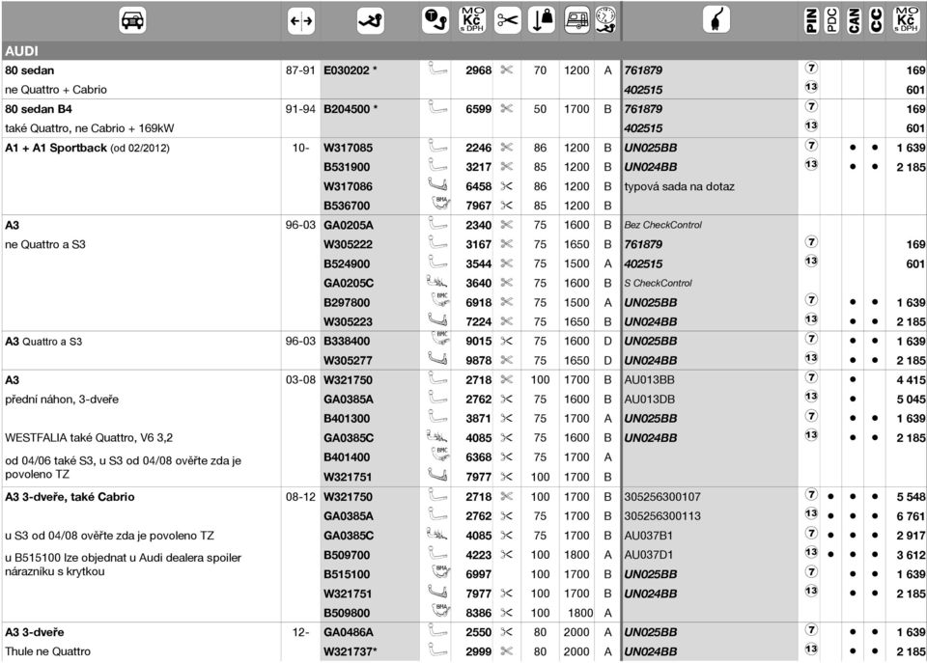Click the tow ball type header icon
927x663 pixels.
[435, 20]
